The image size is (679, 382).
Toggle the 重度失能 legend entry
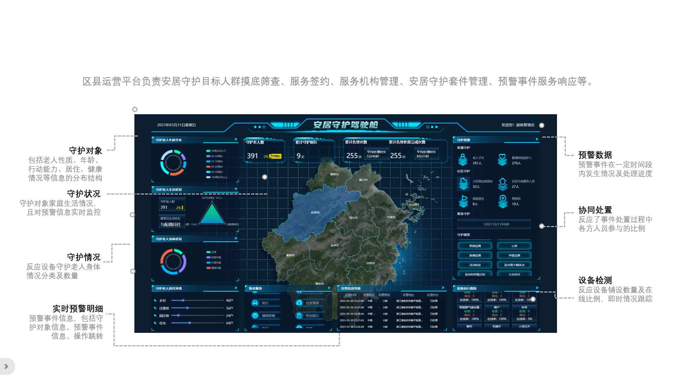click(x=214, y=268)
